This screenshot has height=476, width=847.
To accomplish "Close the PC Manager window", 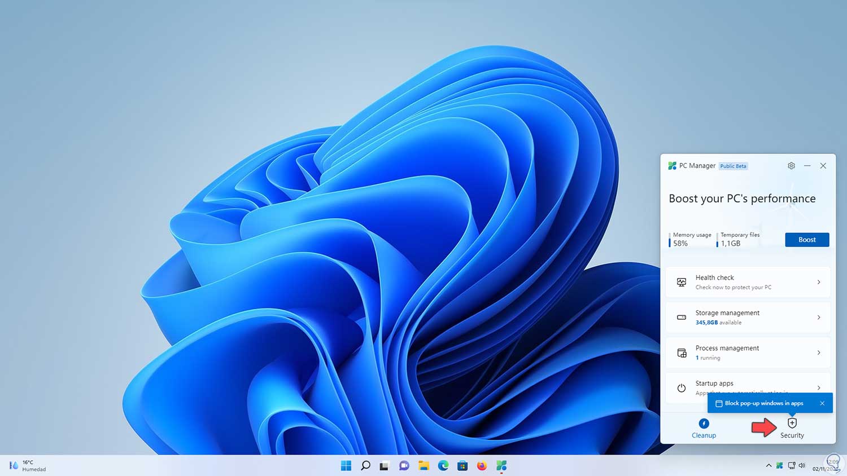I will 823,166.
